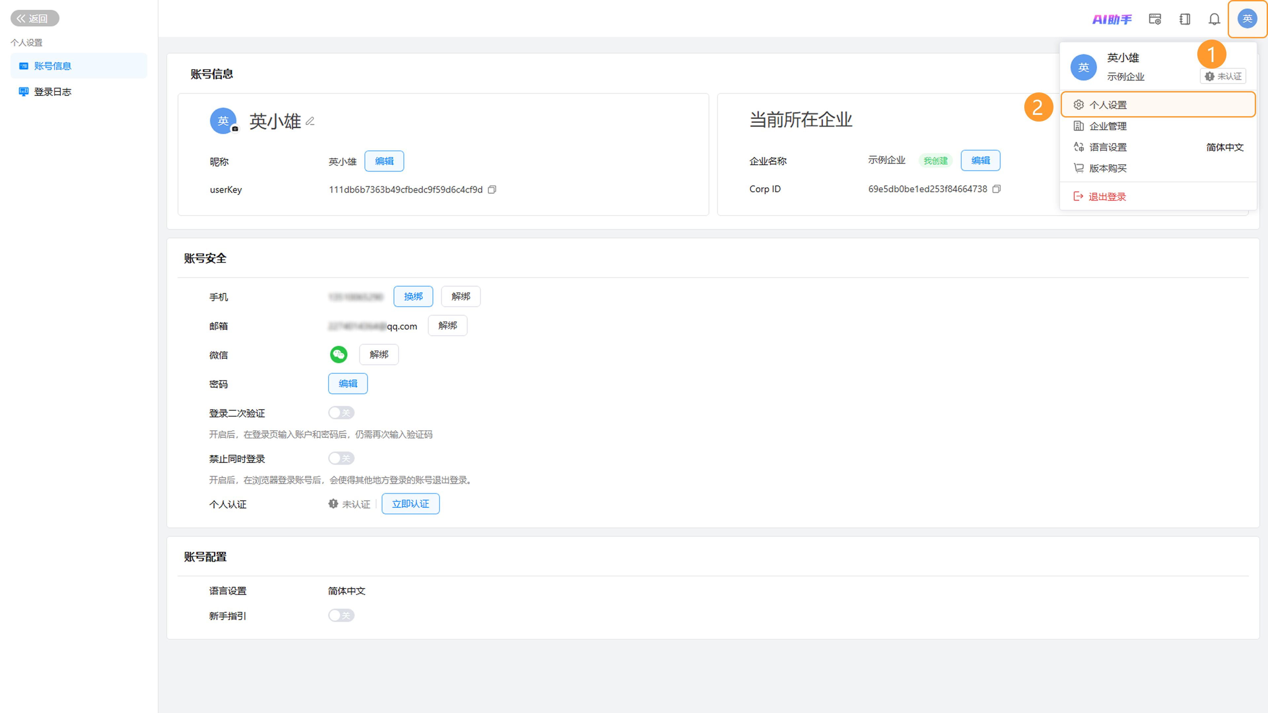Image resolution: width=1268 pixels, height=713 pixels.
Task: Click the 我创建 tag
Action: point(935,161)
